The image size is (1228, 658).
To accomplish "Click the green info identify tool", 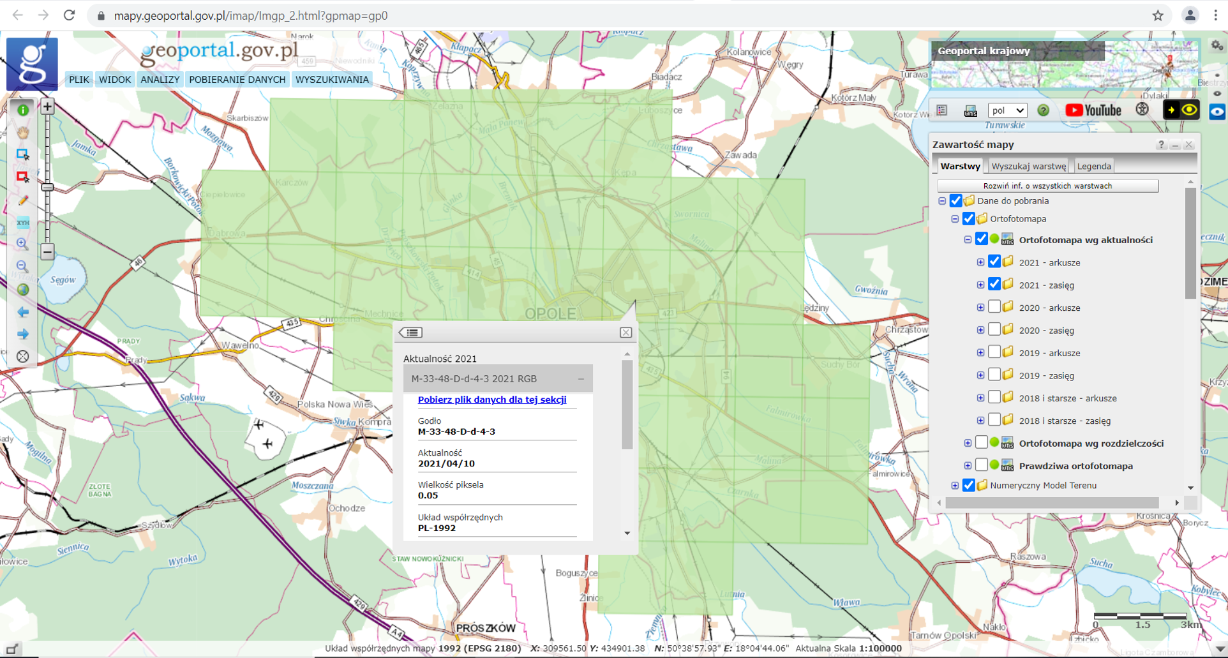I will (x=23, y=110).
